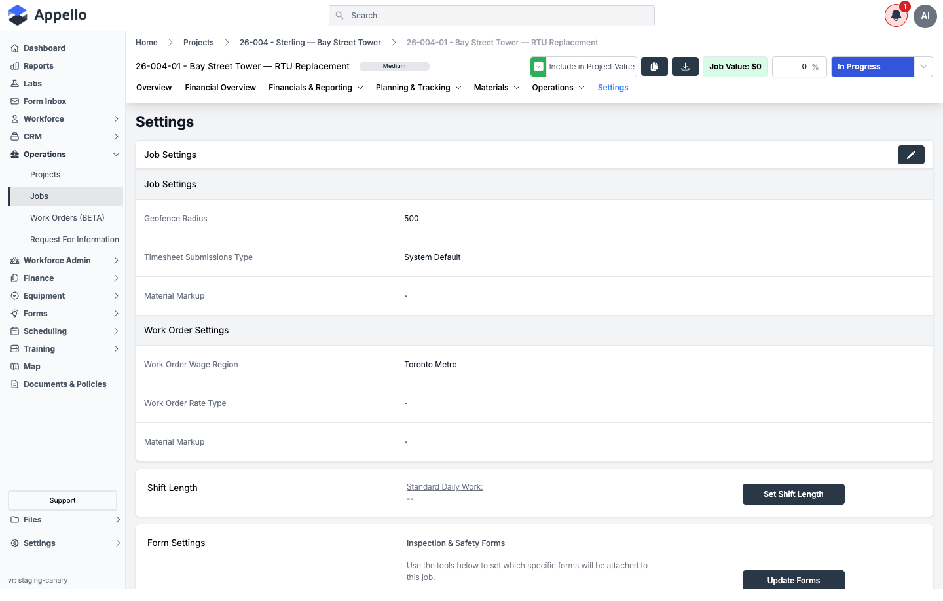This screenshot has width=943, height=601.
Task: Click the Map icon in sidebar
Action: [x=14, y=367]
